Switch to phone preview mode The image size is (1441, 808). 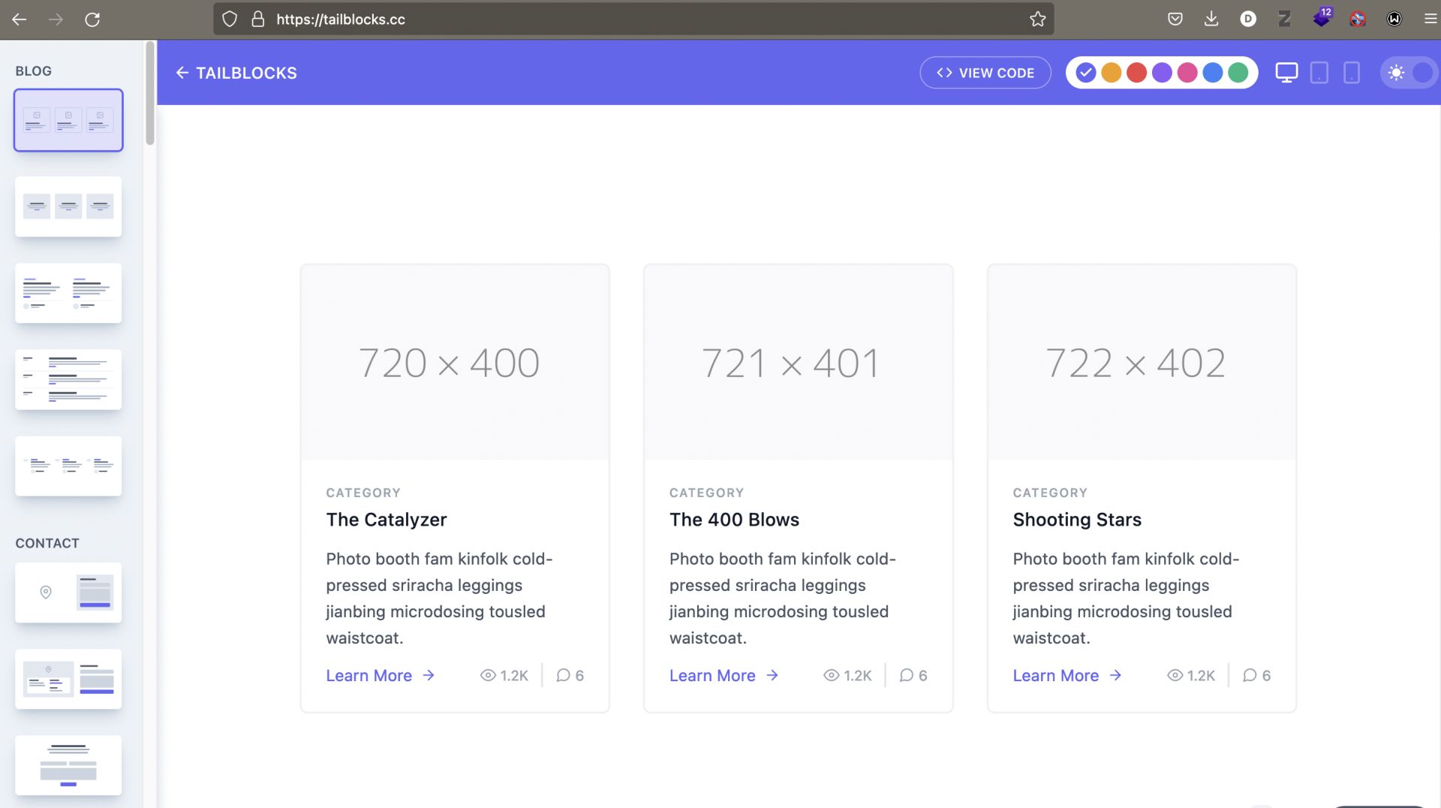[1352, 73]
